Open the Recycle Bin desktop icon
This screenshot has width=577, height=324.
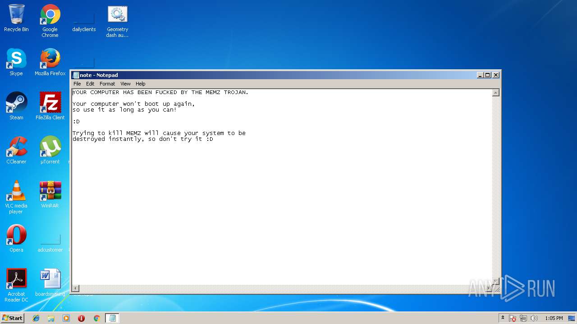[16, 18]
